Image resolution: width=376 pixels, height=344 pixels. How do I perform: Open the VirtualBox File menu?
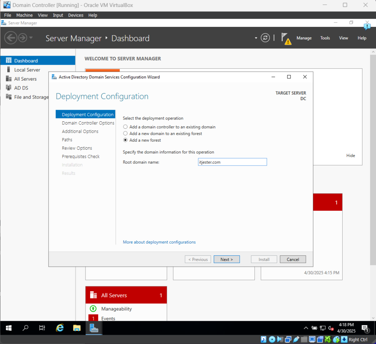8,15
